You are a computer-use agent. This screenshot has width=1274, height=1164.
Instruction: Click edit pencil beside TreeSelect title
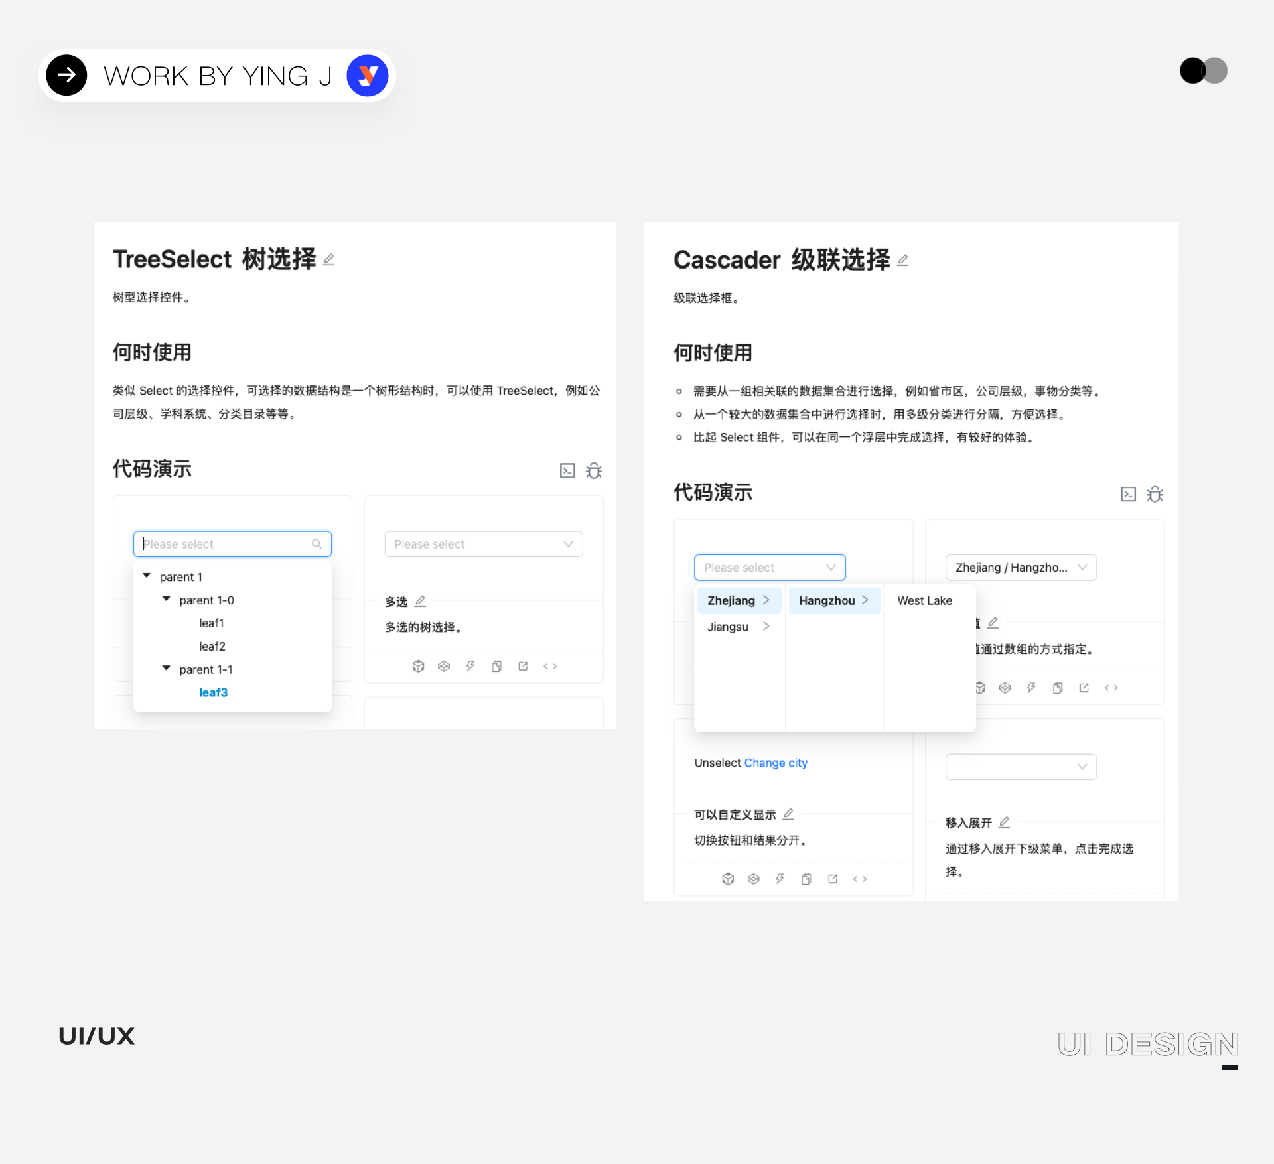(328, 259)
